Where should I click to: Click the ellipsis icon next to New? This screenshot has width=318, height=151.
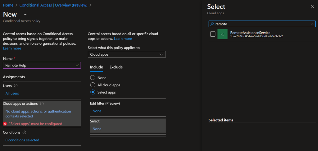[25, 15]
